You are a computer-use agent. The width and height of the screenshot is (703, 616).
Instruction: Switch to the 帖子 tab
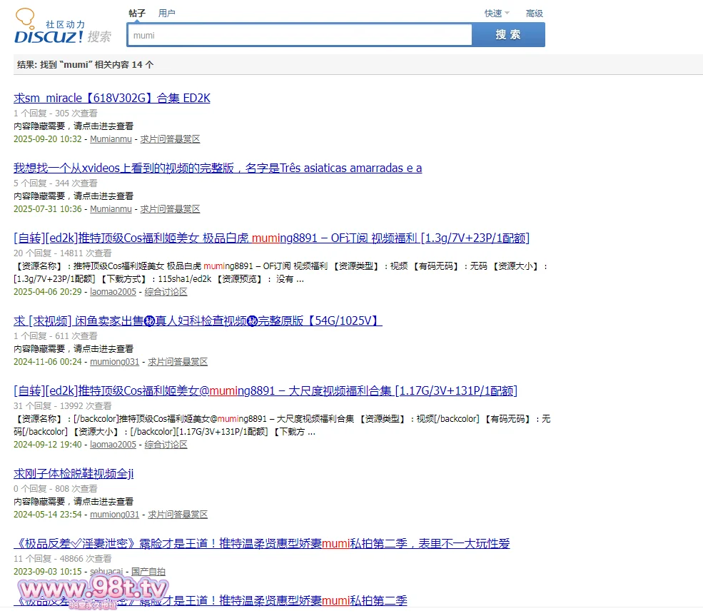(137, 13)
